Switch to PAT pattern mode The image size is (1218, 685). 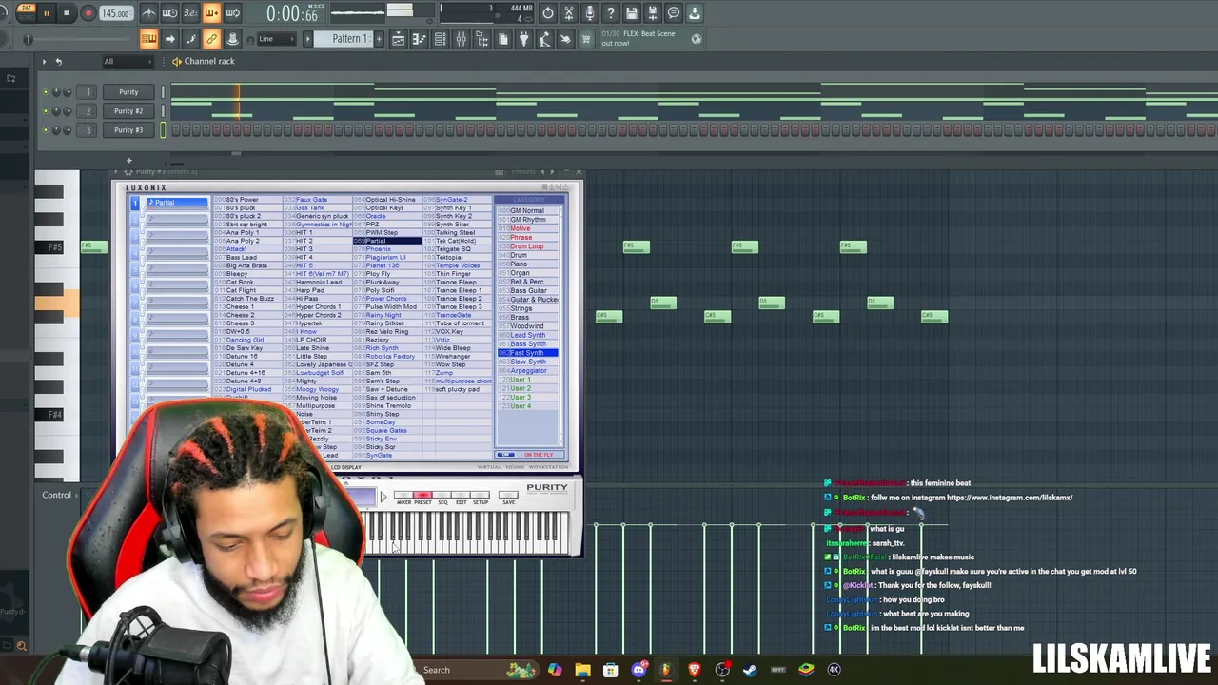[x=26, y=9]
